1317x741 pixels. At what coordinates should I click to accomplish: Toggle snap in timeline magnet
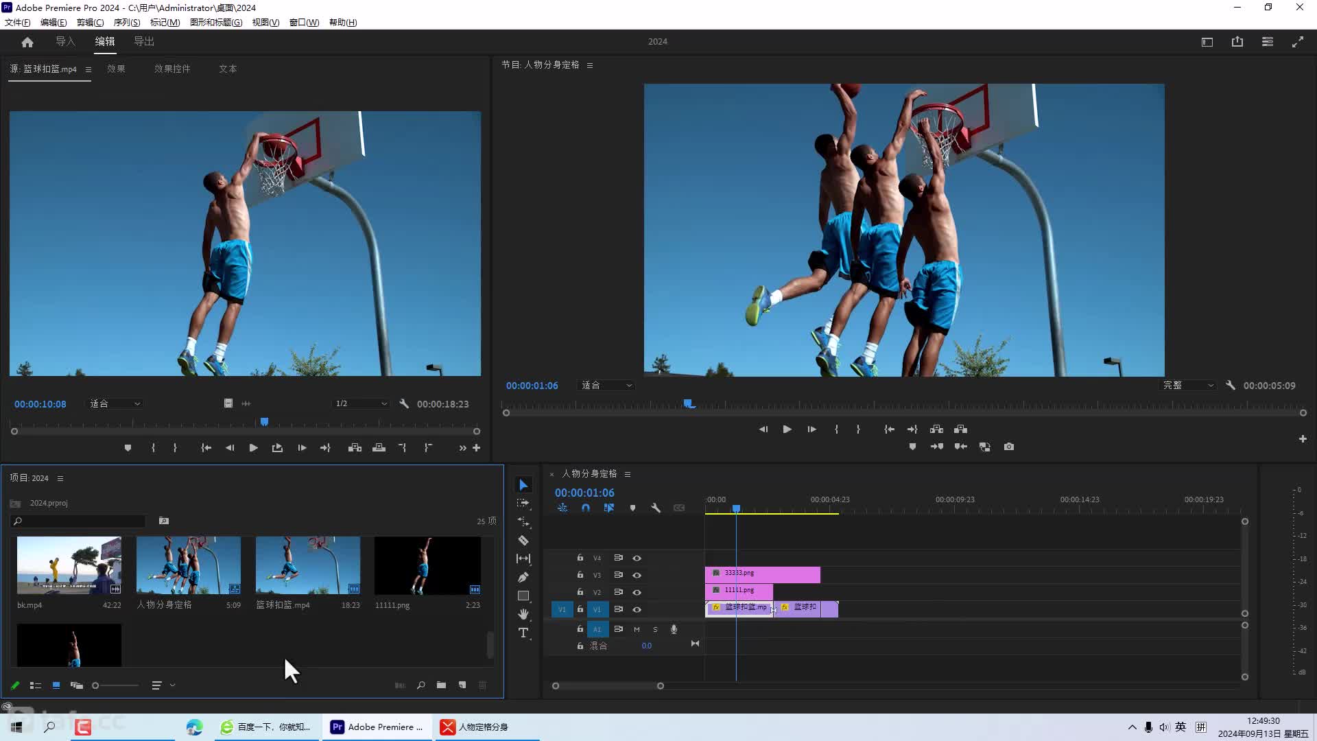[x=586, y=508]
